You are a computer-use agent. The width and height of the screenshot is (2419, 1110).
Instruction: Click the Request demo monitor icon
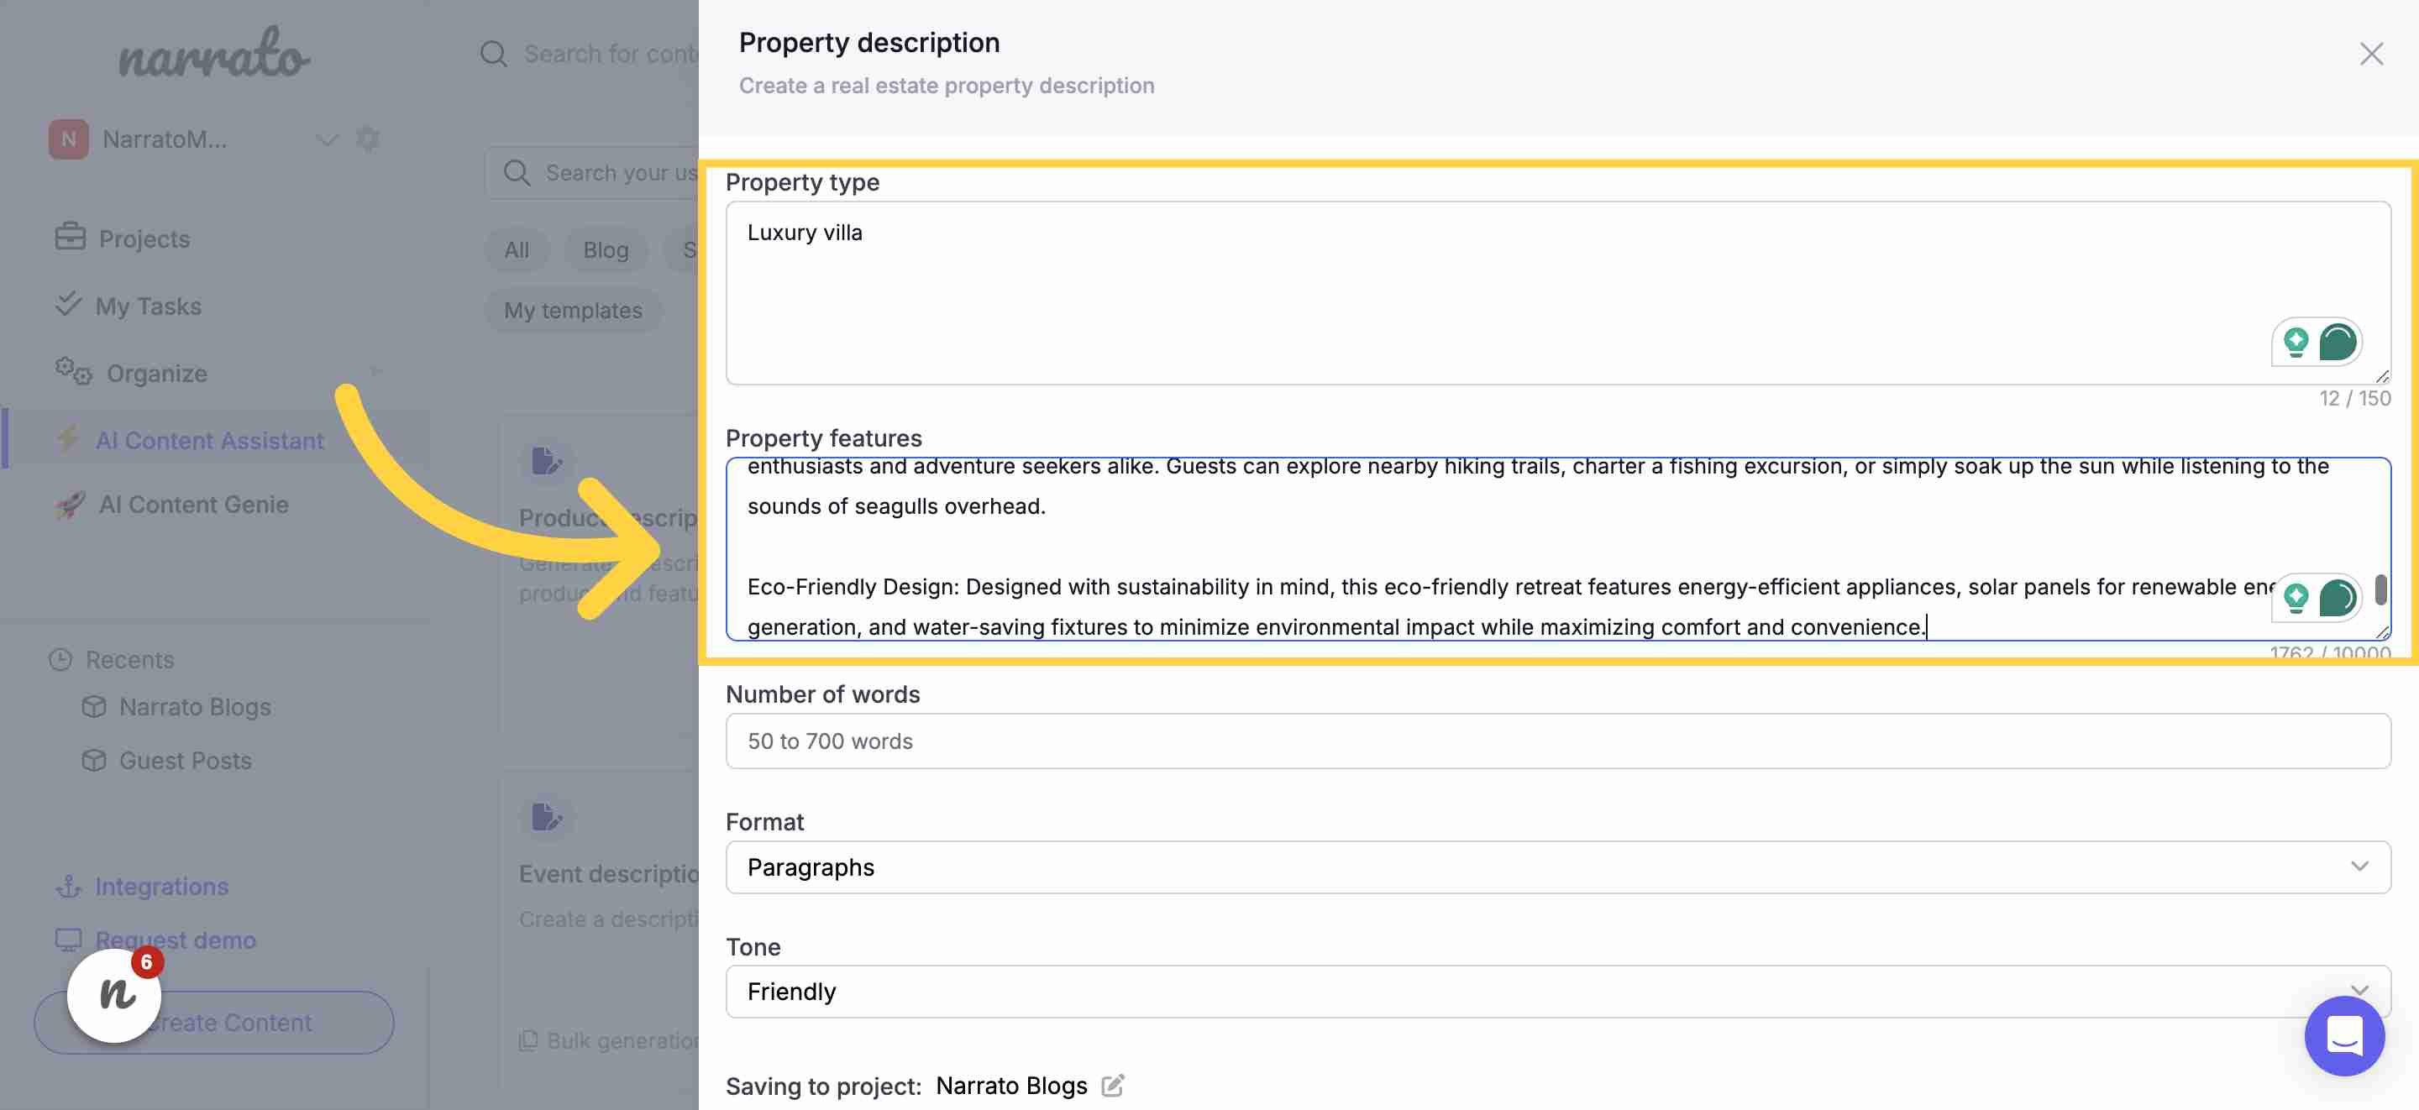click(69, 939)
